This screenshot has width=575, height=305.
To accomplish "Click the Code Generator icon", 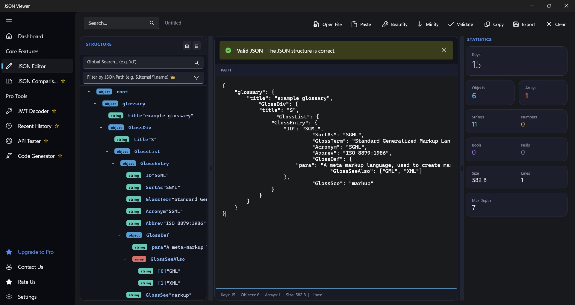I will tap(9, 156).
